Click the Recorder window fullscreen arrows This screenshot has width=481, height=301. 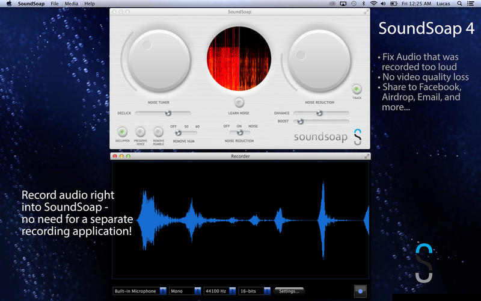pyautogui.click(x=367, y=157)
